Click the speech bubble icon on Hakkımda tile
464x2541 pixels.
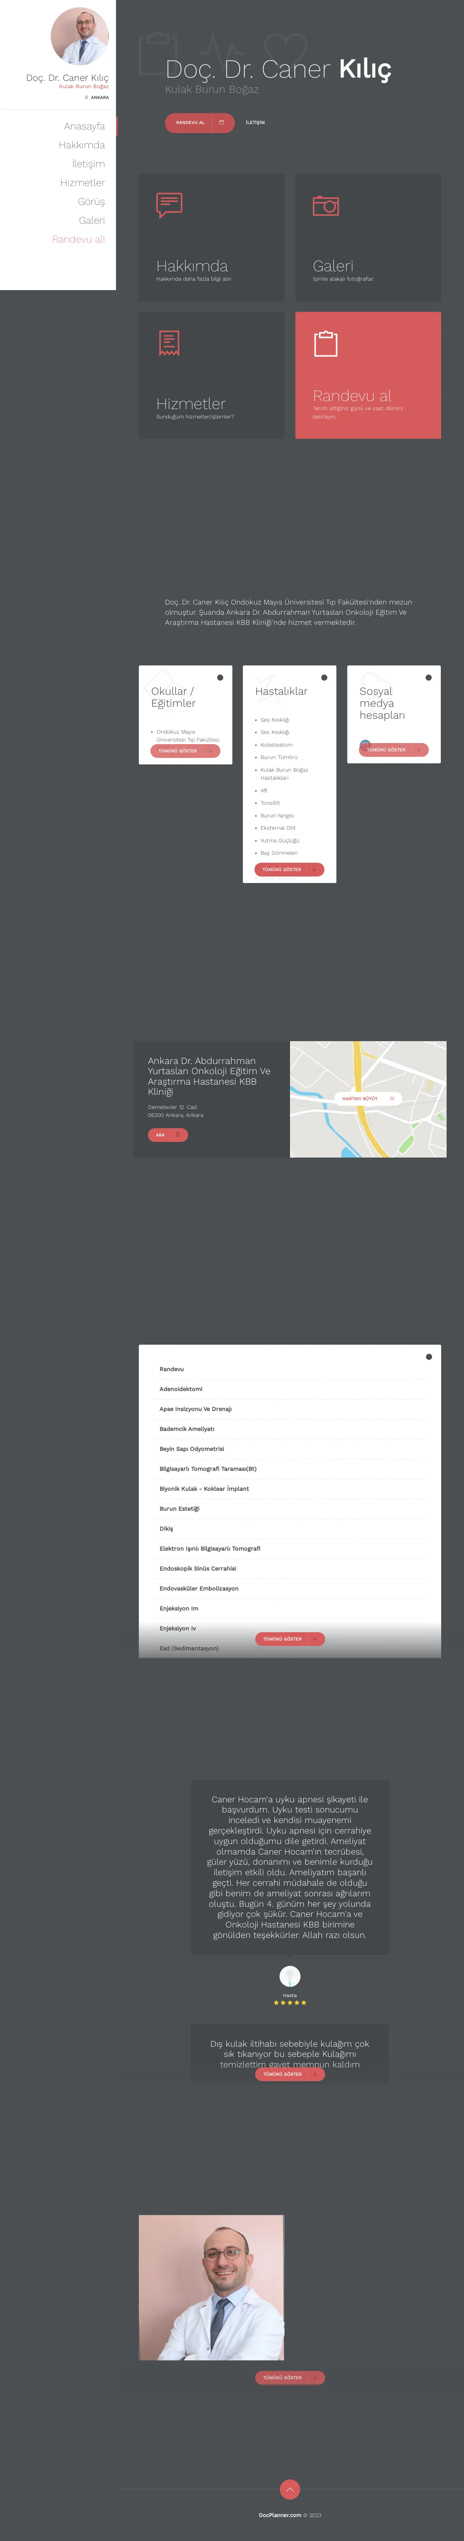click(169, 205)
